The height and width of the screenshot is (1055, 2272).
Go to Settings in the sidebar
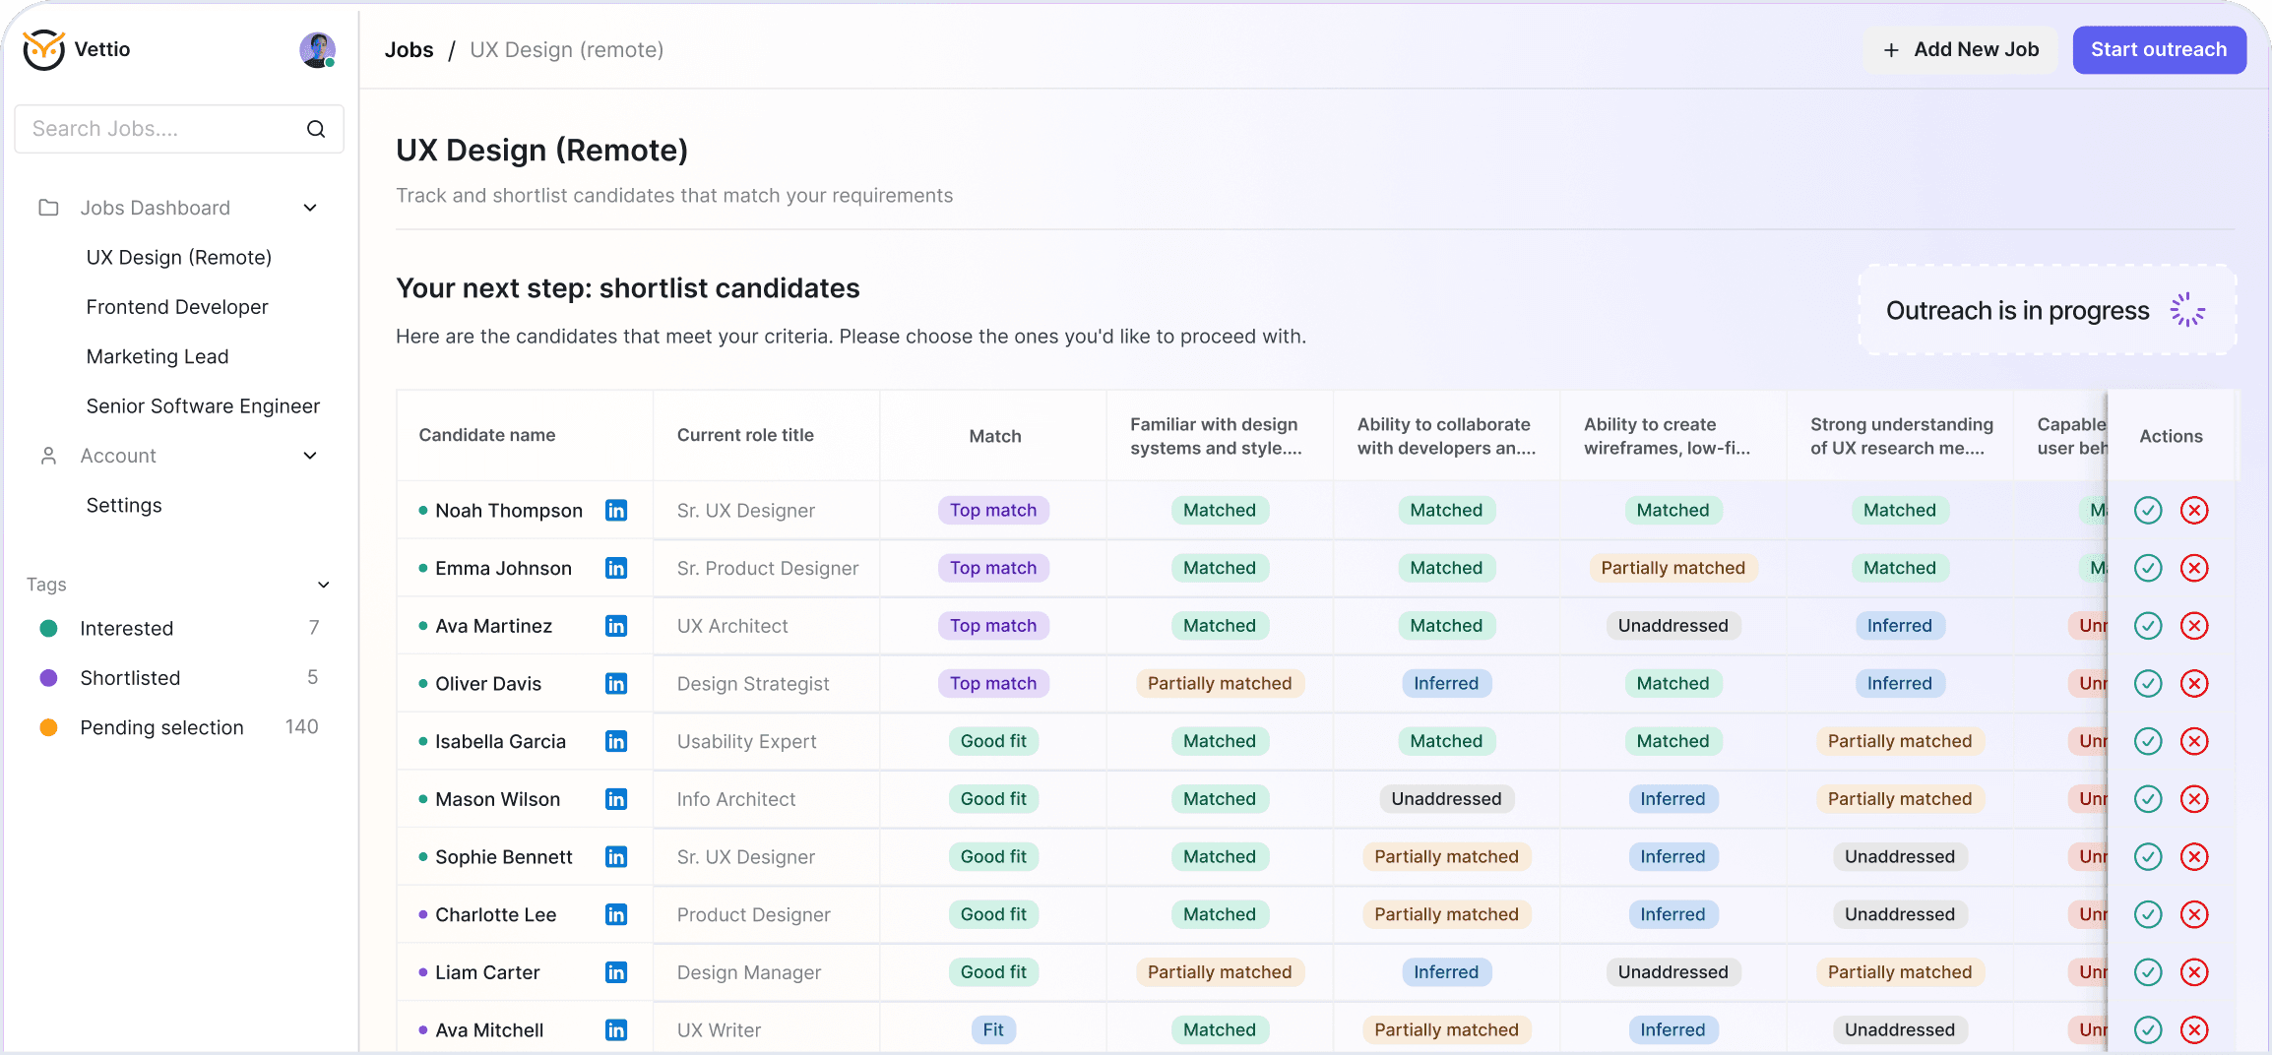[x=124, y=505]
